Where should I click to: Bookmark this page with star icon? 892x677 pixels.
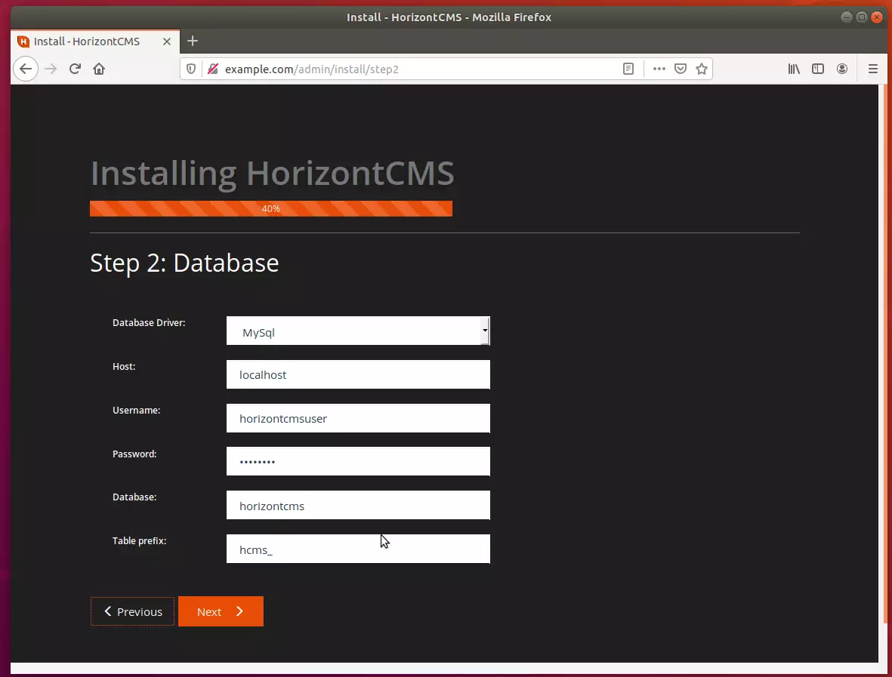702,69
